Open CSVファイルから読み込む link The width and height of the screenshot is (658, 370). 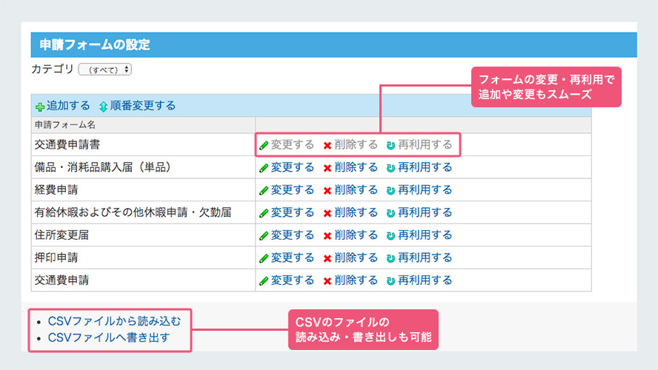[x=113, y=321]
